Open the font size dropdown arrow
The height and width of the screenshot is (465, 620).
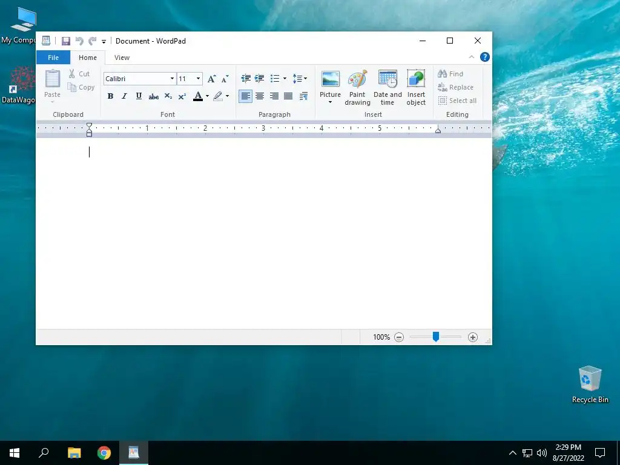pos(199,79)
